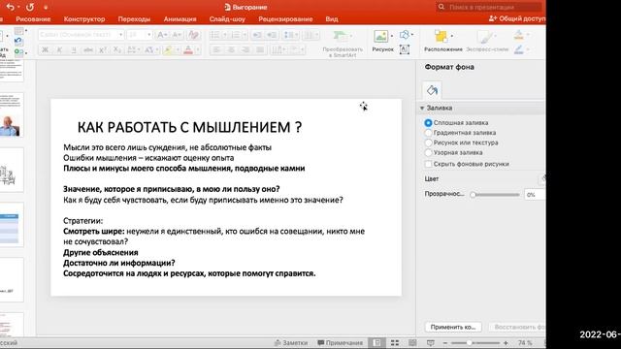
Task: Open the Слайд-шоу tab
Action: 227,19
